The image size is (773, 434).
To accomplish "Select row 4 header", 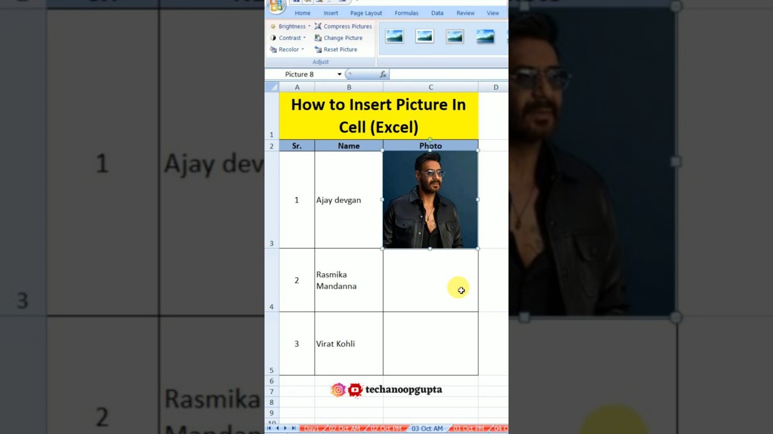I will (x=272, y=280).
